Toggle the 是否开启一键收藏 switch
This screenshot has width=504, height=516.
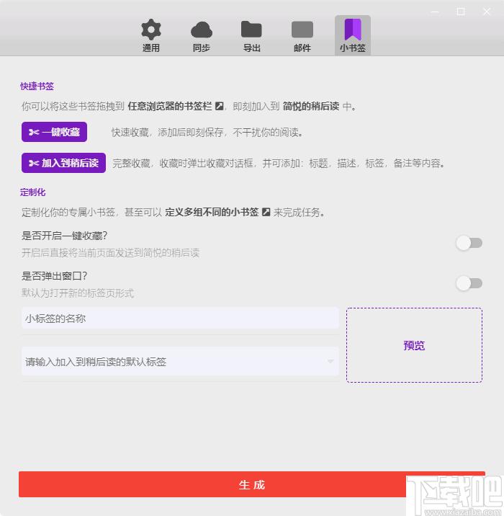pyautogui.click(x=469, y=243)
